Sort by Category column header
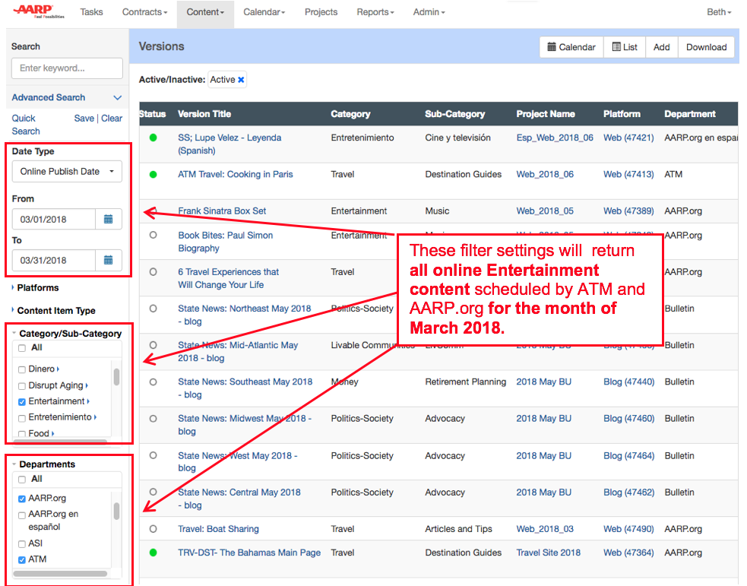747x586 pixels. [350, 114]
